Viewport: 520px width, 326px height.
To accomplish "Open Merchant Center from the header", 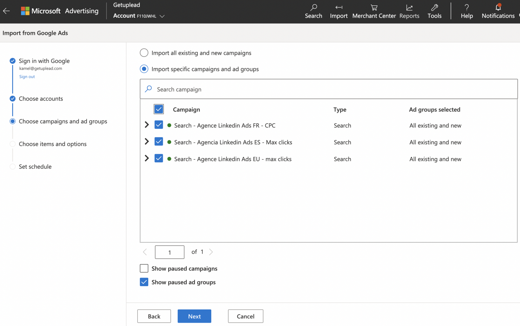I will 374,11.
